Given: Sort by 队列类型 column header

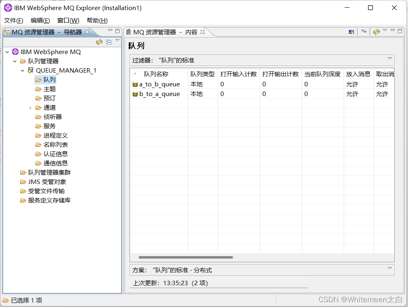Looking at the screenshot, I should [x=203, y=74].
